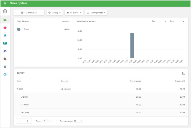This screenshot has height=128, width=191.
Task: Click the T-Shirt gray color dot
Action: point(19,29)
